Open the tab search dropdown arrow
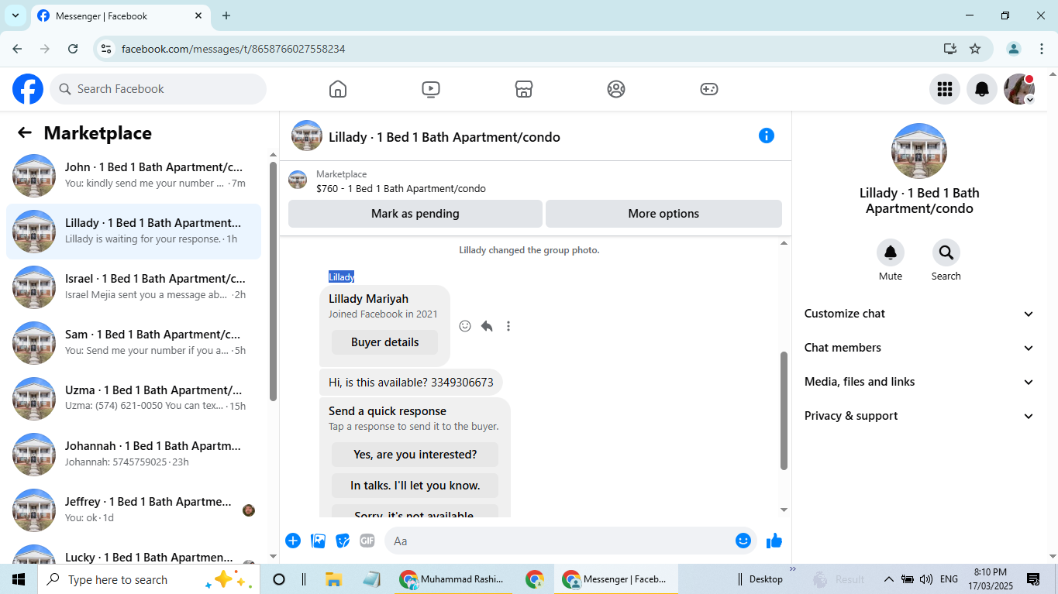 [15, 15]
